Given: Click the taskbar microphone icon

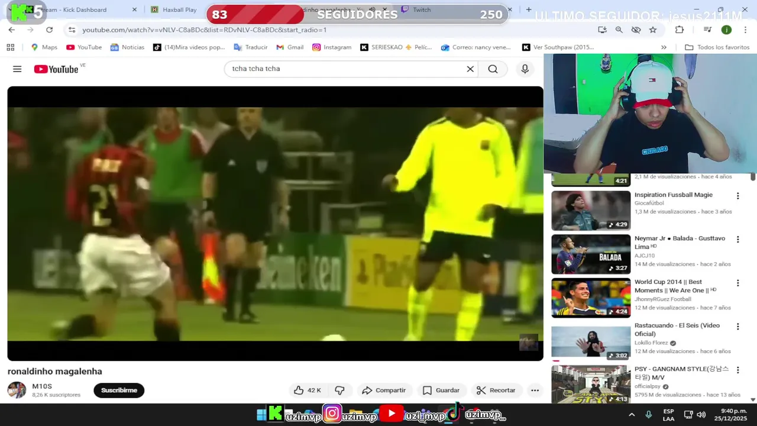Looking at the screenshot, I should pos(649,415).
